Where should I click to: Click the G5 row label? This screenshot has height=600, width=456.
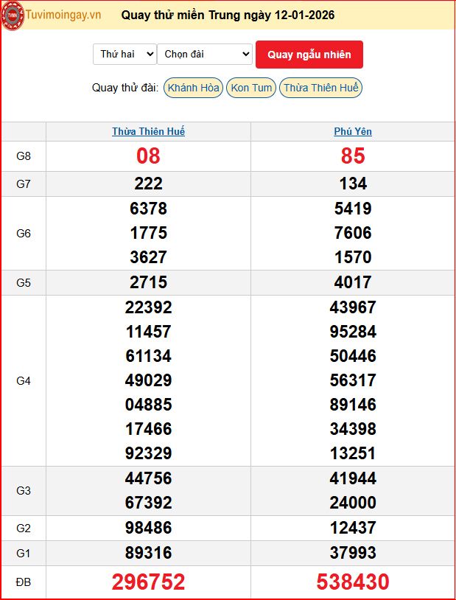point(24,283)
